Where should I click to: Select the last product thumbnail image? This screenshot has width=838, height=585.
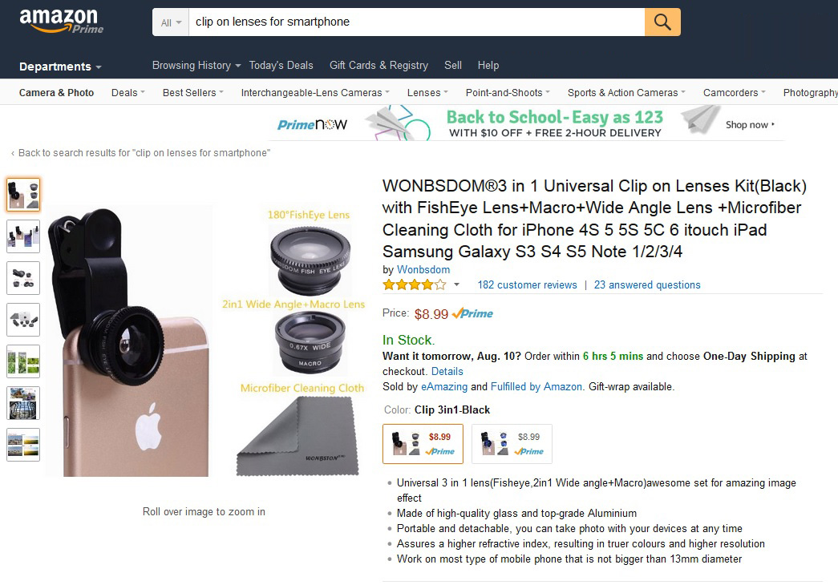pos(23,445)
